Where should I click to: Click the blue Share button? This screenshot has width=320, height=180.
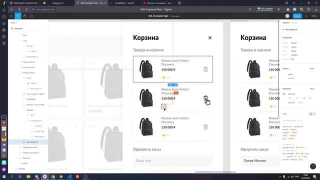(x=297, y=16)
